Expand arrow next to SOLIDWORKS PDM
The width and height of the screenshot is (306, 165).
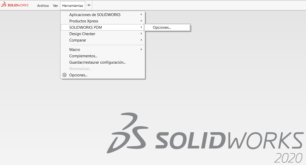point(141,27)
